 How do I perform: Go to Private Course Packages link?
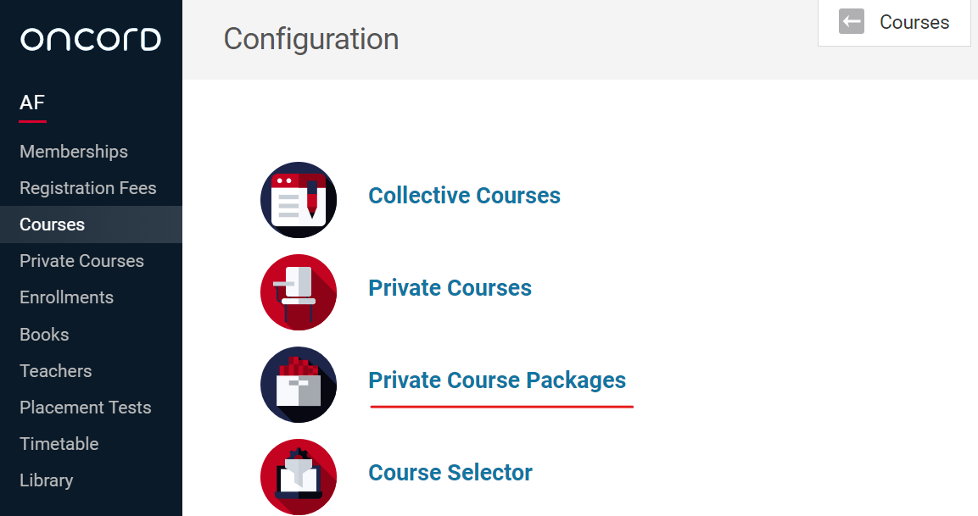[x=497, y=380]
